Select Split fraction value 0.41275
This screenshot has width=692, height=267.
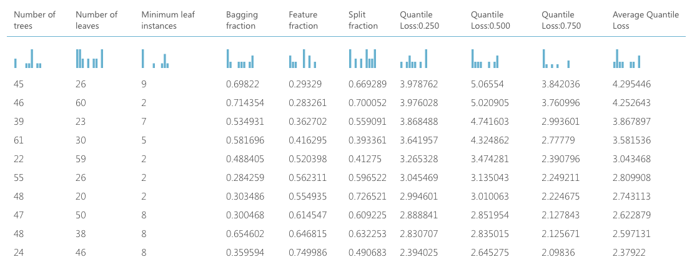click(x=365, y=159)
